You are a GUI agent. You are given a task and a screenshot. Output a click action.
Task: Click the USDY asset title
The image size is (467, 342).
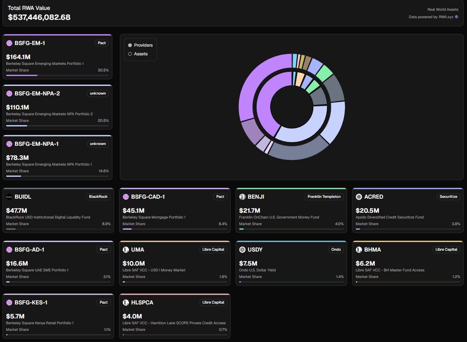[255, 250]
